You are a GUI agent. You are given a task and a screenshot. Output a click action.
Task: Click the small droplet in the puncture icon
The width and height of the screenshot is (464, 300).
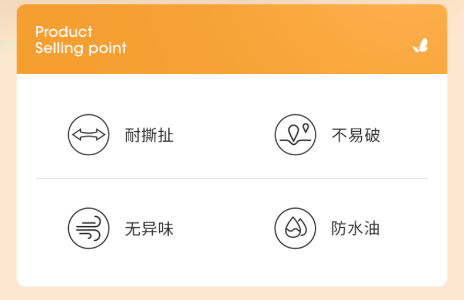point(305,128)
